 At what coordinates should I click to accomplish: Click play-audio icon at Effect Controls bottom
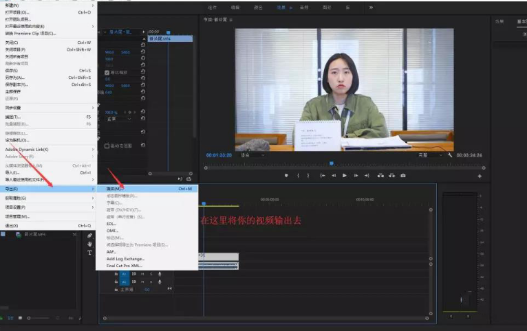tap(180, 179)
